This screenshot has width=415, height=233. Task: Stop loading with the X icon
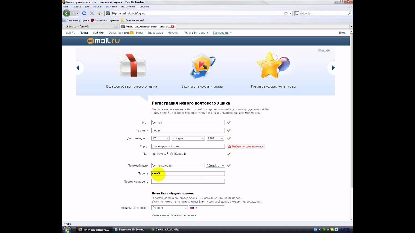[92, 13]
